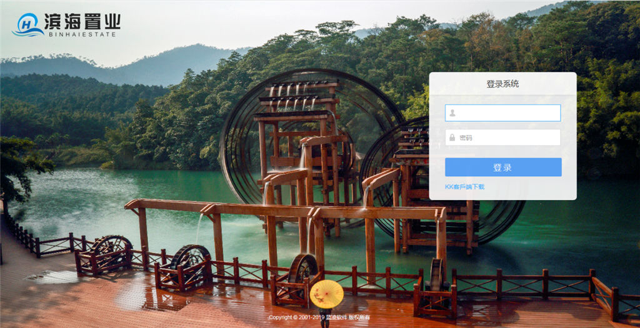The image size is (640, 328).
Task: Click the Binhai Estate wave logo icon
Action: click(x=27, y=25)
